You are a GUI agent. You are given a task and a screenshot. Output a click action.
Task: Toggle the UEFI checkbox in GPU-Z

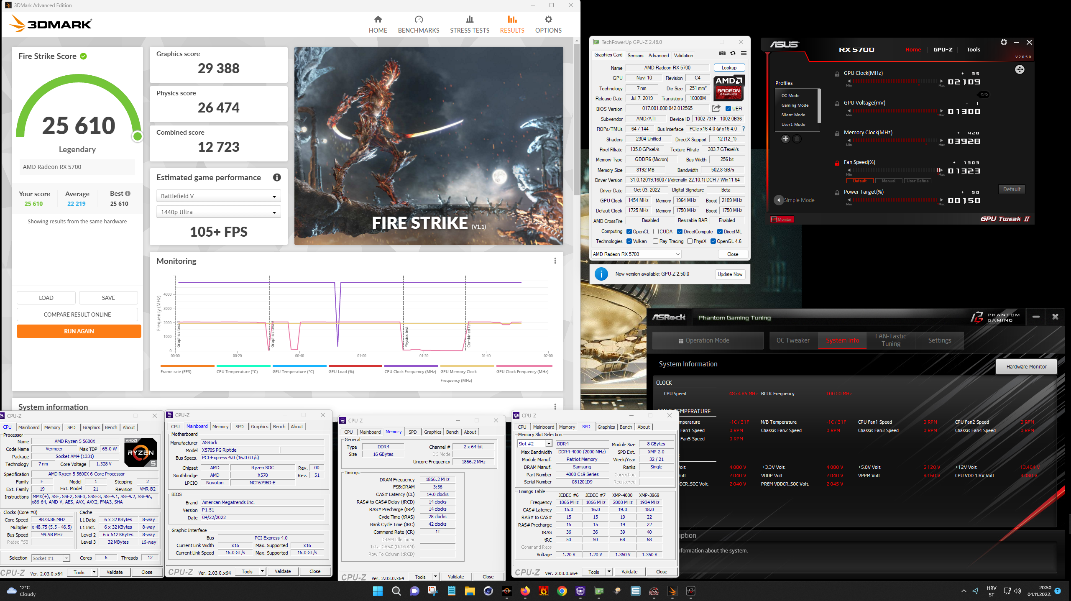pos(728,109)
